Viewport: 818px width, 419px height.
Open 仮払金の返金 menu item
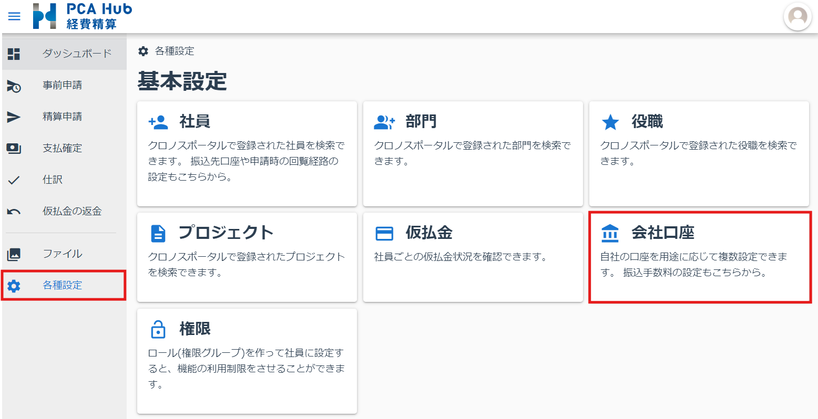pos(64,211)
